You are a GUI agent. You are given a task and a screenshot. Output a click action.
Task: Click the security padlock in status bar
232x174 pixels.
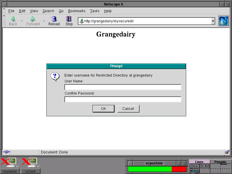[227, 152]
